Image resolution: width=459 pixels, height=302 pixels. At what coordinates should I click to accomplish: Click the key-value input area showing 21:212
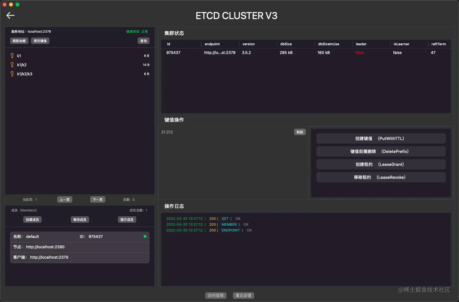point(233,162)
